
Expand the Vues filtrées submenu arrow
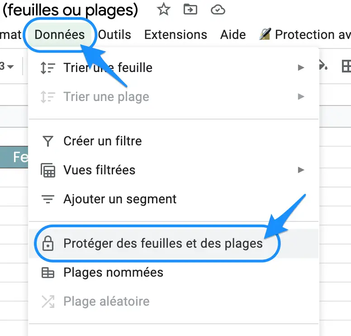click(301, 170)
